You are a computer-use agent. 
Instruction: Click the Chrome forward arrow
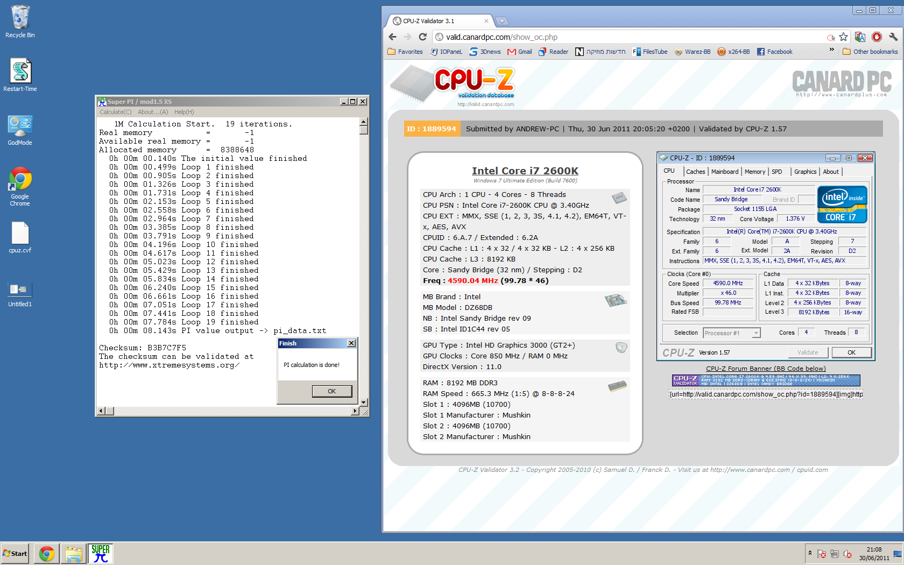tap(407, 37)
